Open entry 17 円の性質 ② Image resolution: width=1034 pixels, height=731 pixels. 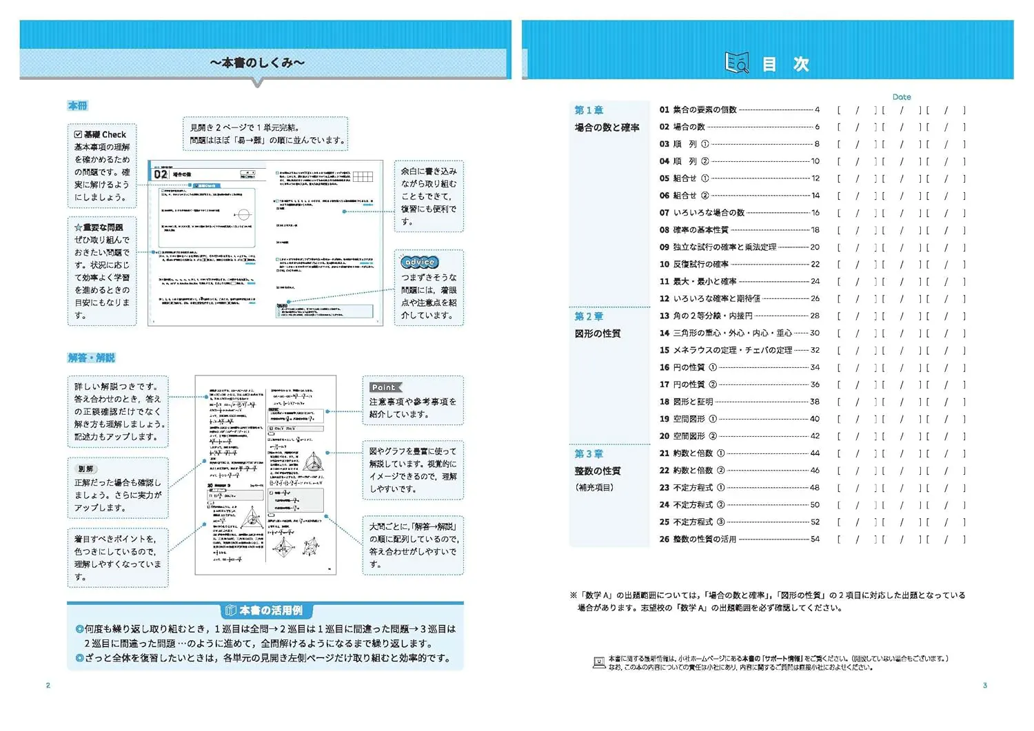739,385
